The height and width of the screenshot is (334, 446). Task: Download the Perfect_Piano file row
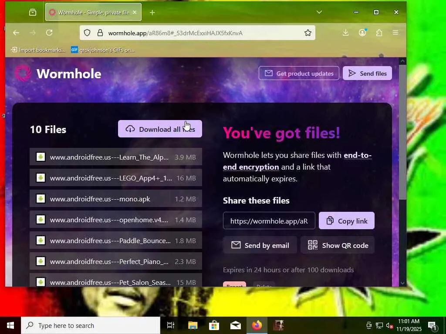click(116, 261)
